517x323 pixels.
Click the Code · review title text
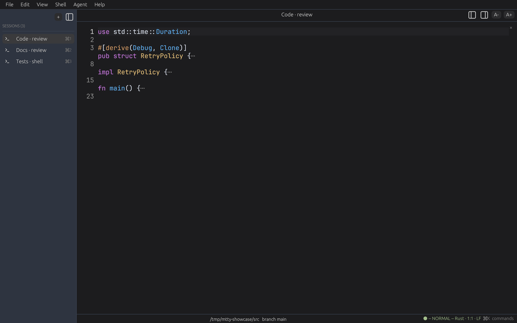(x=297, y=15)
